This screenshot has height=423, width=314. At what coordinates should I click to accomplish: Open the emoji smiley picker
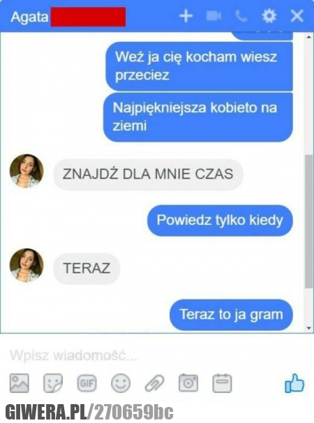pos(121,383)
